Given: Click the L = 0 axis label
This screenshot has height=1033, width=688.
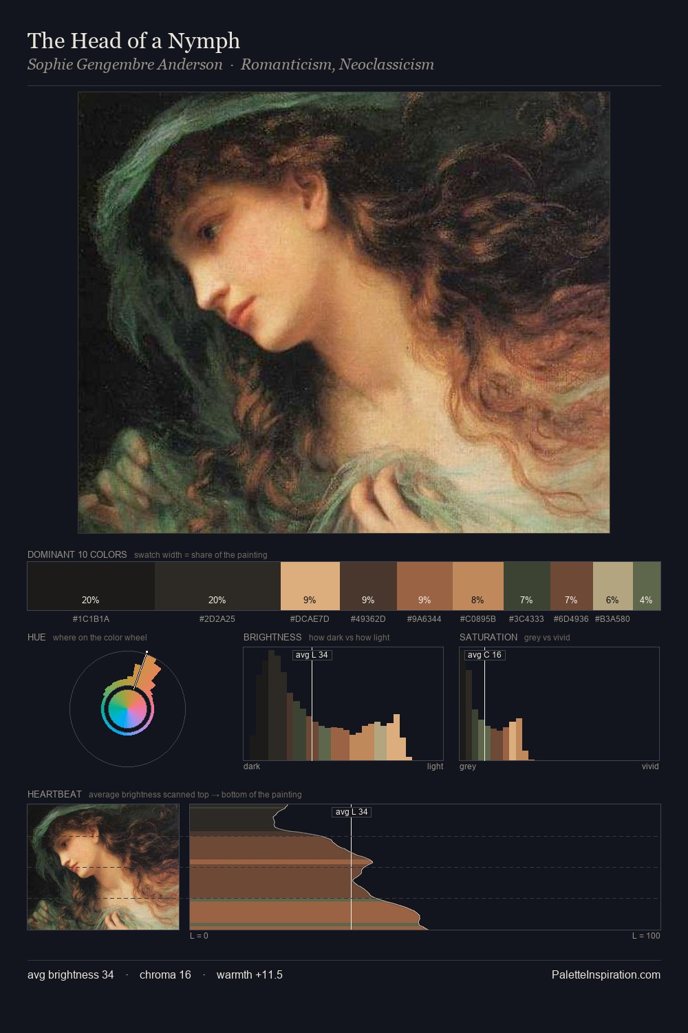Looking at the screenshot, I should [199, 936].
